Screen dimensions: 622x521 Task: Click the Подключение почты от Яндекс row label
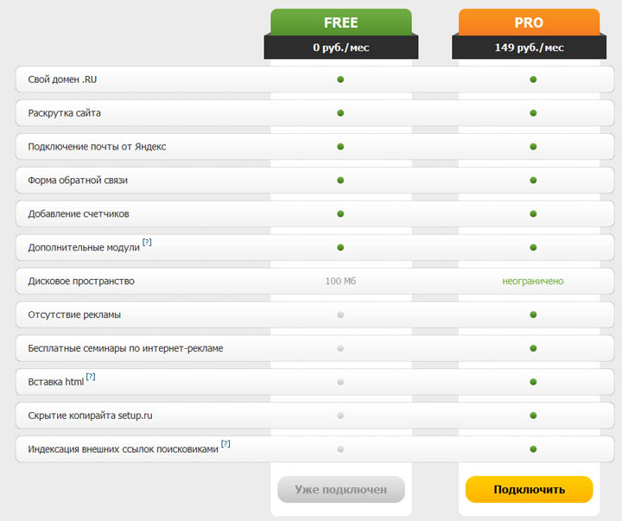point(97,147)
